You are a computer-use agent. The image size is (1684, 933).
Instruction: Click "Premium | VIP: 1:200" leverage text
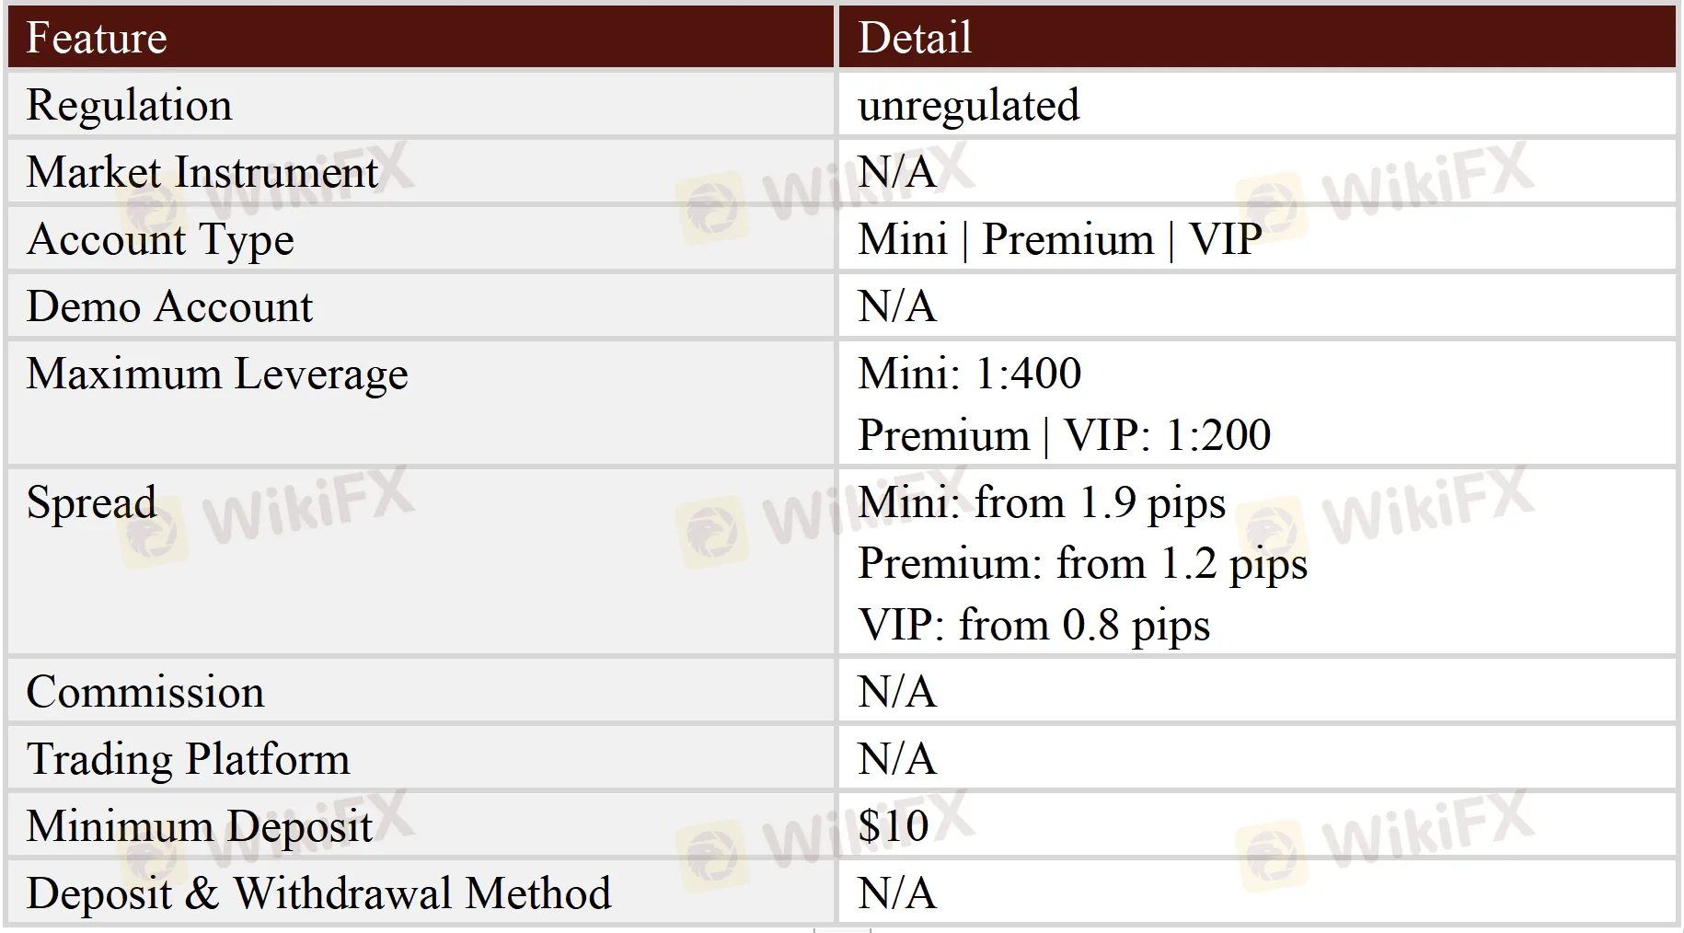click(x=1064, y=435)
